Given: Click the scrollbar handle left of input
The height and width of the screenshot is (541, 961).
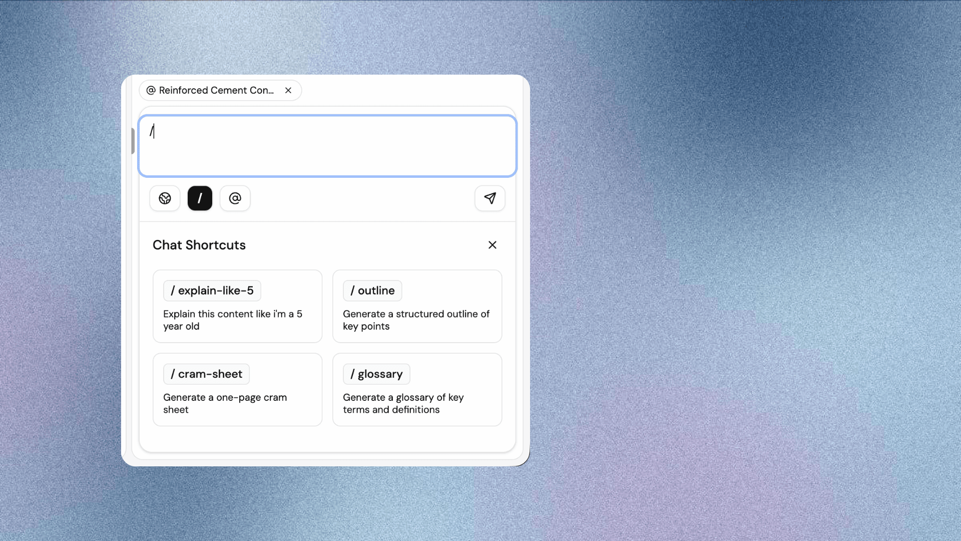Looking at the screenshot, I should coord(133,141).
